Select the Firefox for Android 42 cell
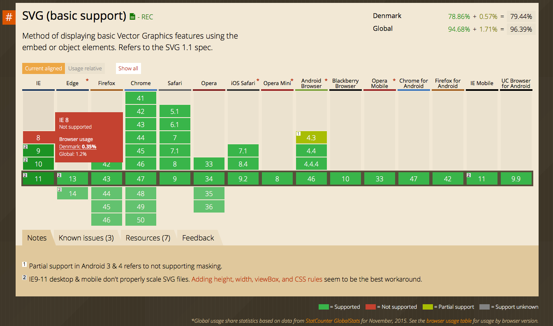553x326 pixels. pos(448,179)
